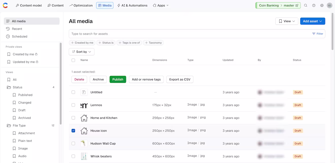Open the Sort by dropdown
The width and height of the screenshot is (335, 163).
81,52
